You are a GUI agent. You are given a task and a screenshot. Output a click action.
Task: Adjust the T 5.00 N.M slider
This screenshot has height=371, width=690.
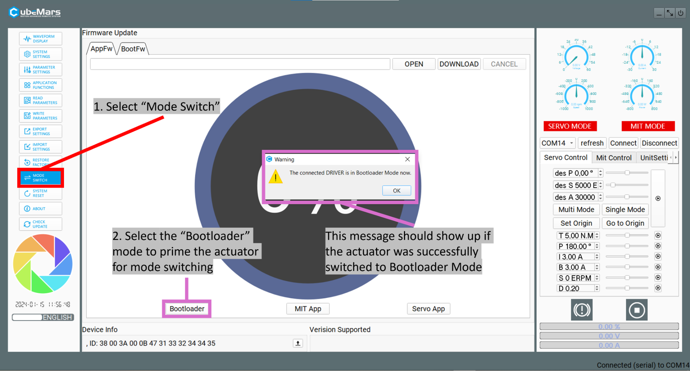coord(627,235)
